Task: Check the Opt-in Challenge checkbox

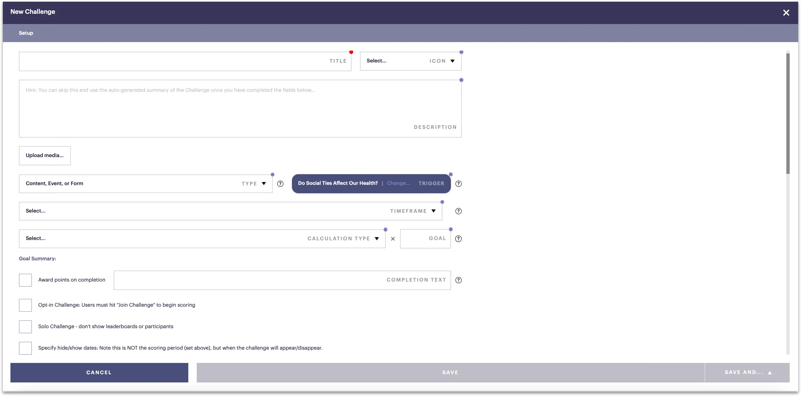Action: pos(25,305)
